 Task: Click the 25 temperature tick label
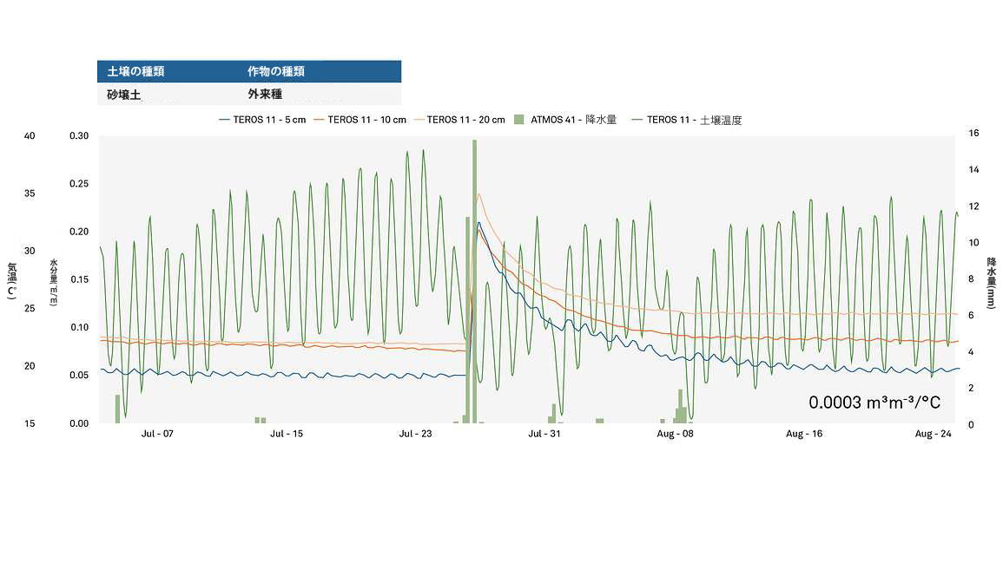point(30,308)
